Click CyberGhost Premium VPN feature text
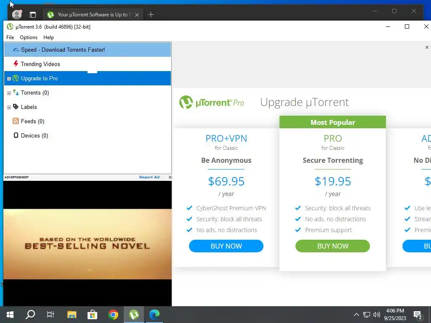The height and width of the screenshot is (323, 431). point(231,208)
